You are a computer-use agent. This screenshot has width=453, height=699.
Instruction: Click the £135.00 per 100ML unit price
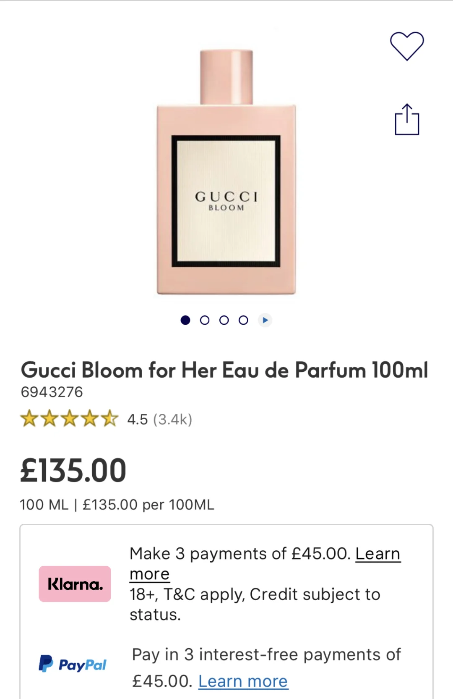148,505
